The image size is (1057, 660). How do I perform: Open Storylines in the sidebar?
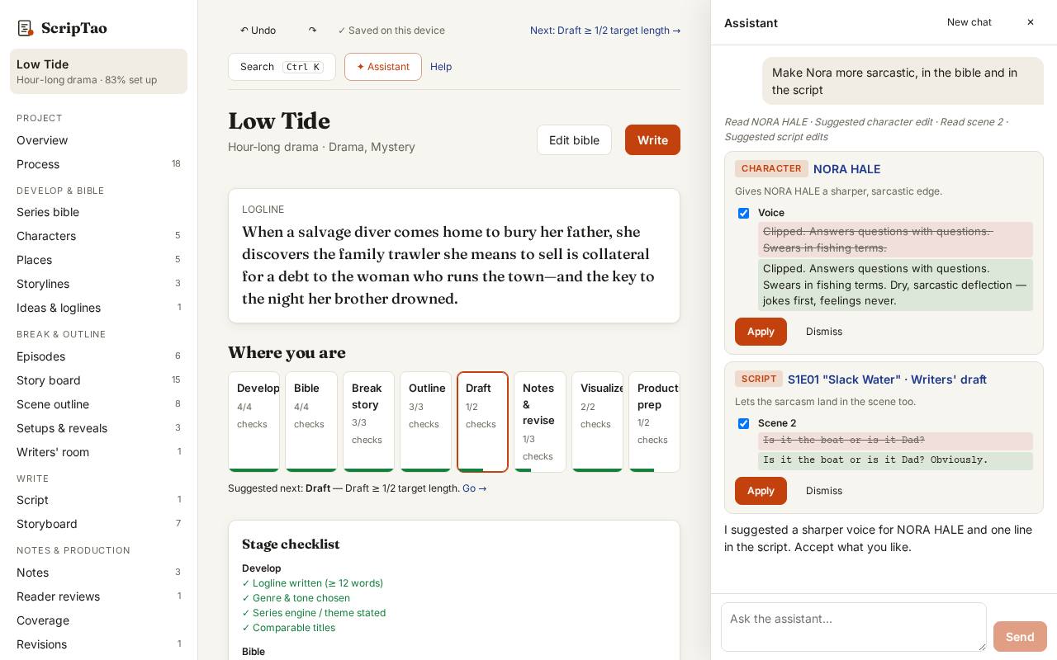point(98,284)
